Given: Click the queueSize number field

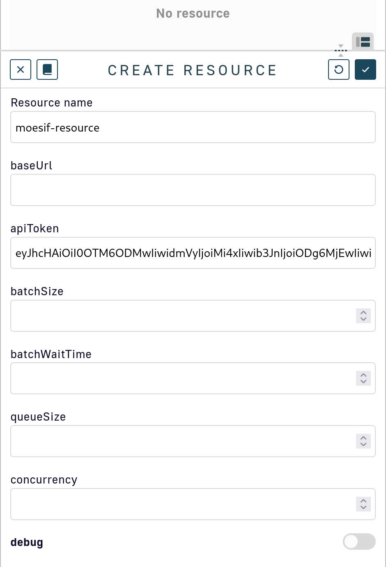Looking at the screenshot, I should (x=193, y=441).
